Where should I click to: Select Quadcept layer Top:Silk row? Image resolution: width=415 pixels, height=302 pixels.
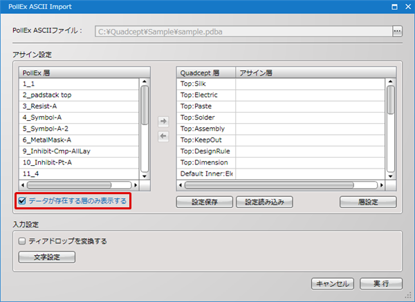point(281,84)
